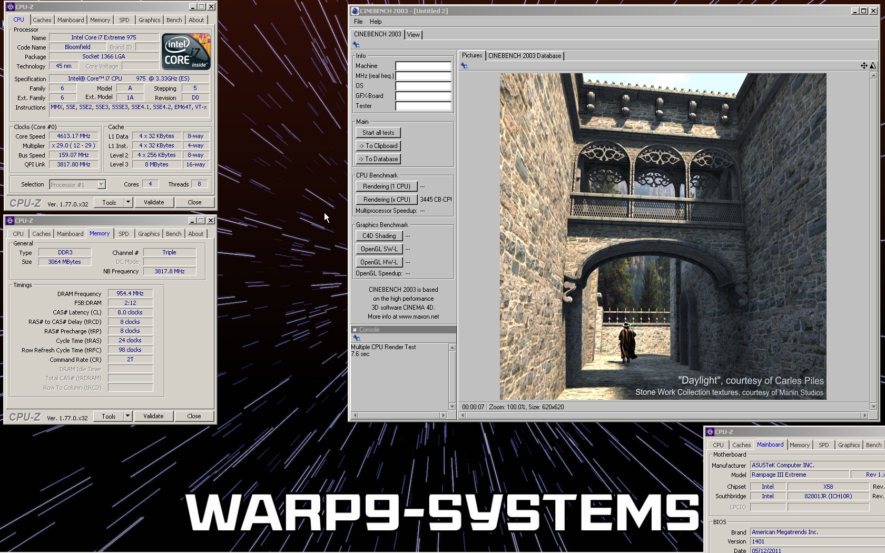Click the pushpin icon under Pictures tab

464,66
